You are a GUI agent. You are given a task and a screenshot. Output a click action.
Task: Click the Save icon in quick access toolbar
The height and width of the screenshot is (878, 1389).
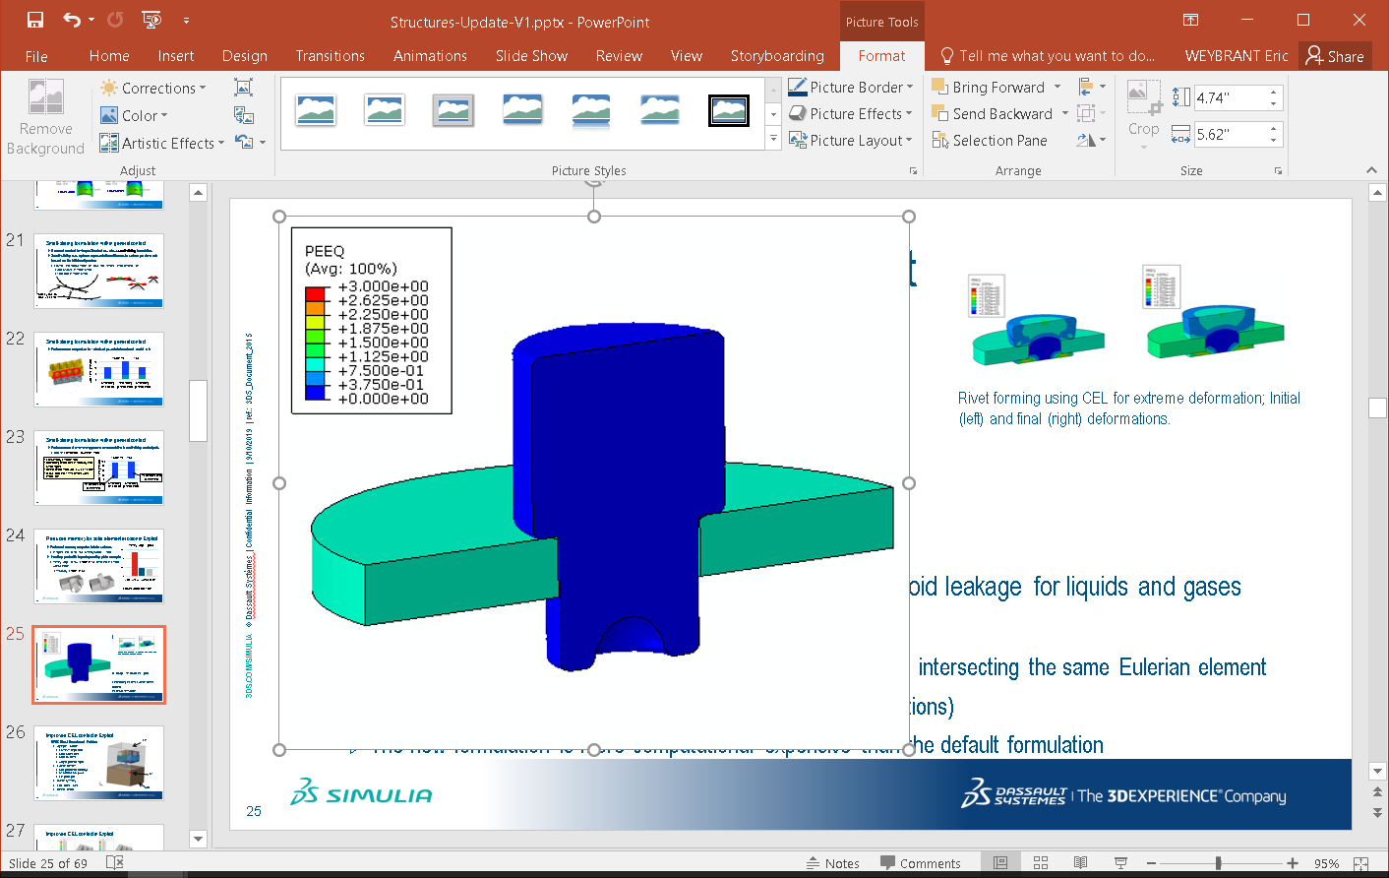coord(35,20)
